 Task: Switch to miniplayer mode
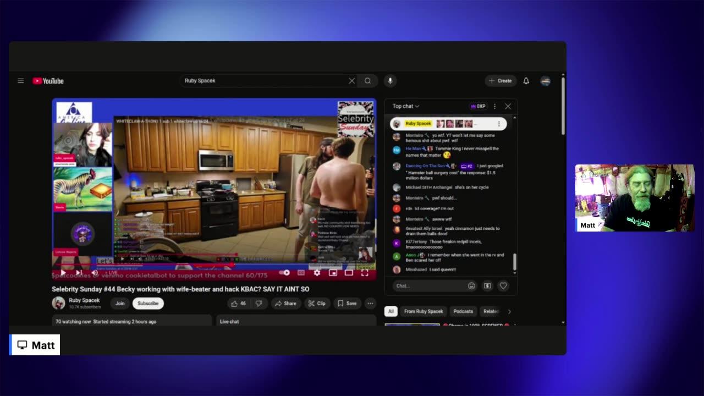click(x=333, y=273)
